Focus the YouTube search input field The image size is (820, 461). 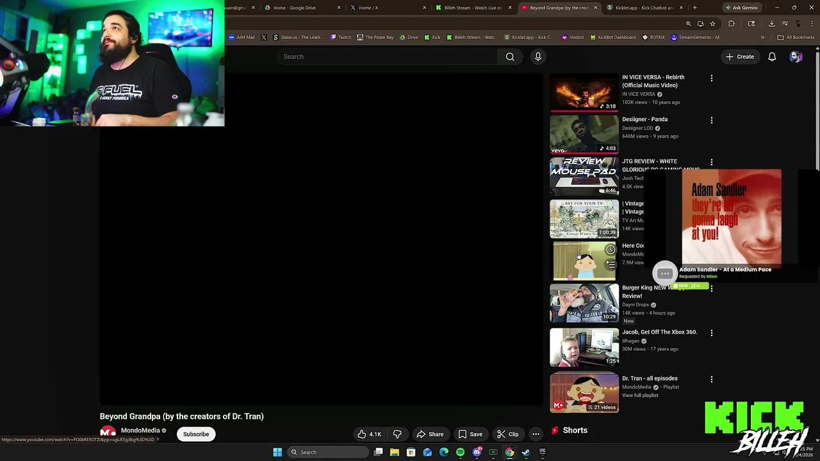(x=387, y=56)
